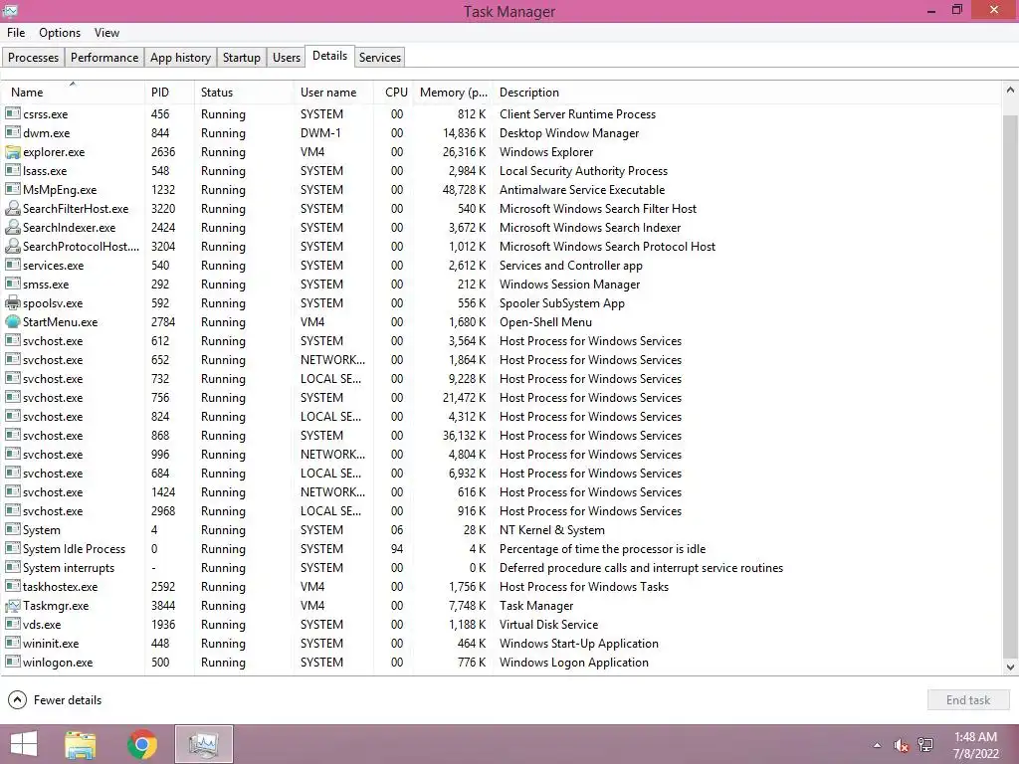Select svchost.exe with PID 612

point(501,341)
